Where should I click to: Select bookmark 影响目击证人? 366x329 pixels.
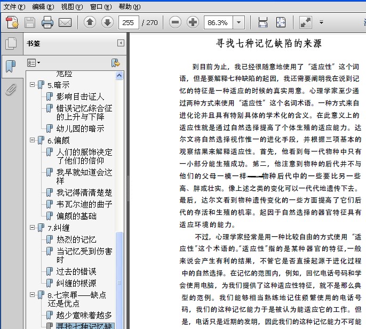coord(80,97)
